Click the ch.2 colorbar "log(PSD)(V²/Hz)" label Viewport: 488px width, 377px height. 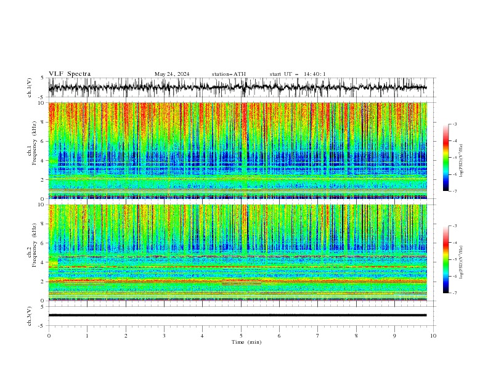461,262
